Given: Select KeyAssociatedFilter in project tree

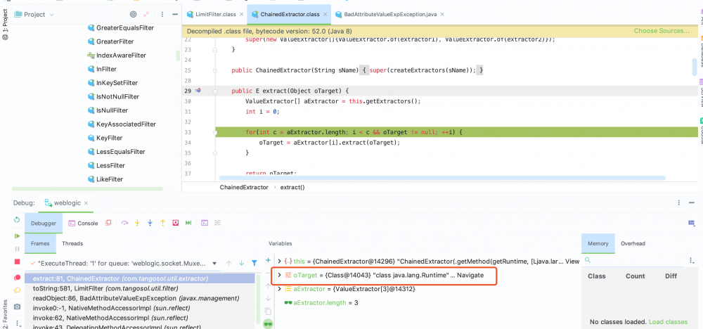Looking at the screenshot, I should point(126,124).
